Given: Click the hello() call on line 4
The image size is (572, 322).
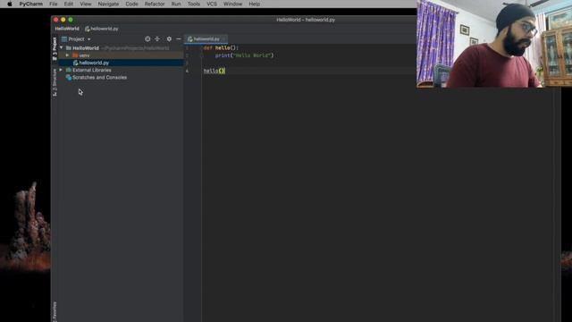Looking at the screenshot, I should pyautogui.click(x=214, y=71).
